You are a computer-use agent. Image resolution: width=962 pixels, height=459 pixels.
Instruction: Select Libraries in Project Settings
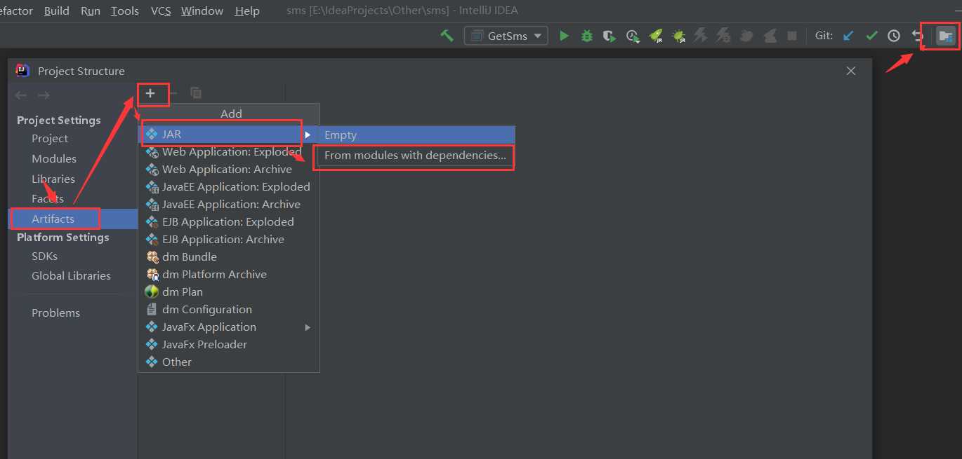click(53, 179)
